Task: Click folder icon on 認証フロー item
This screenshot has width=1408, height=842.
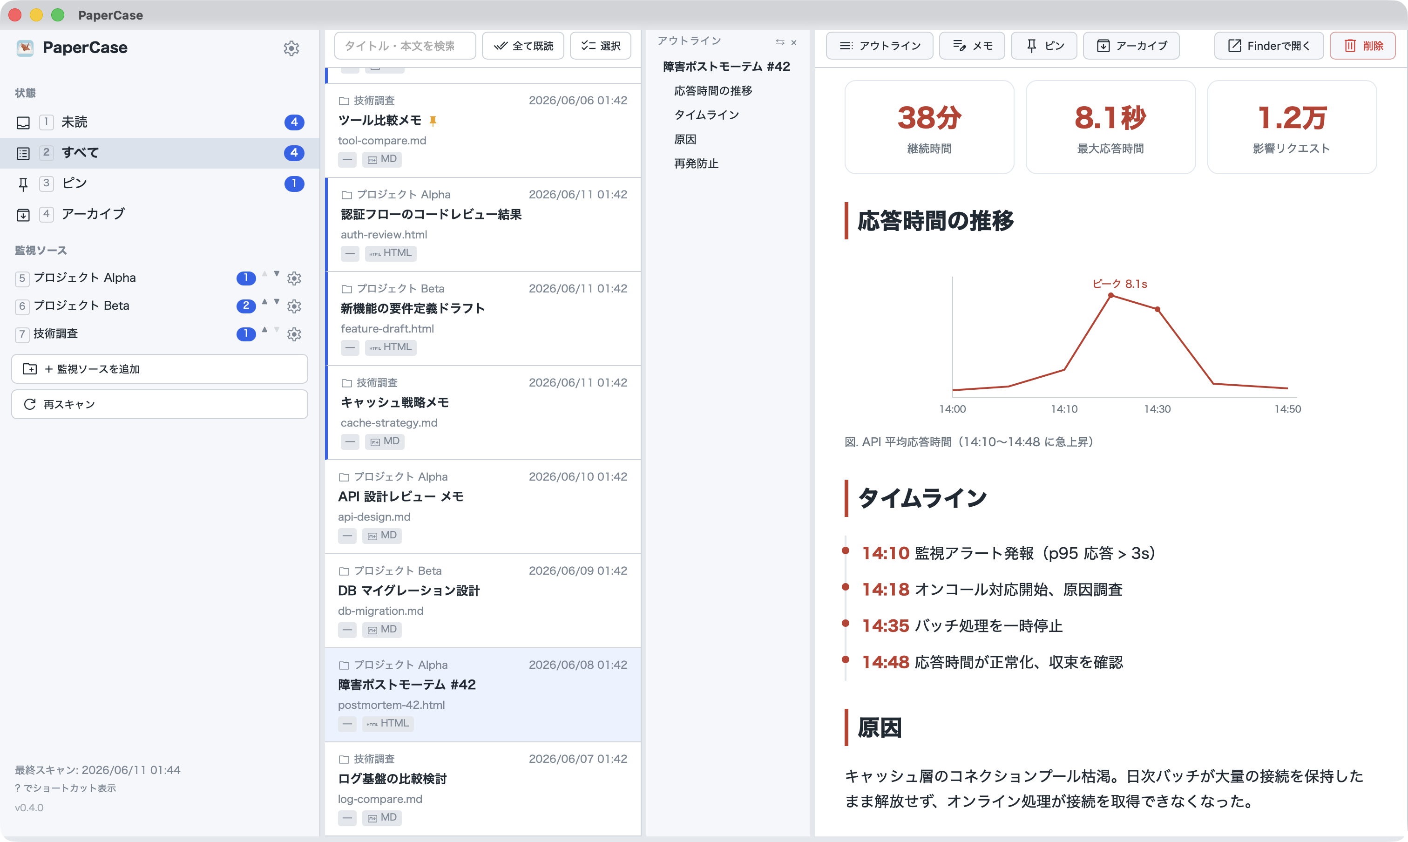Action: pyautogui.click(x=346, y=195)
